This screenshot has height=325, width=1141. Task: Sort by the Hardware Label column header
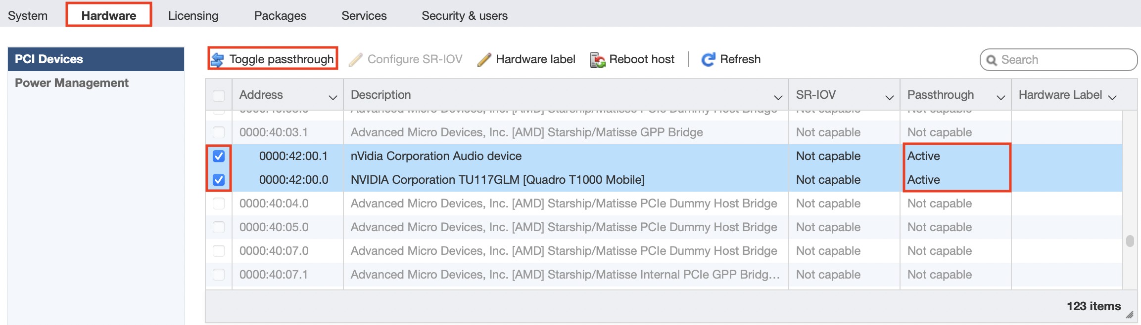click(1060, 95)
